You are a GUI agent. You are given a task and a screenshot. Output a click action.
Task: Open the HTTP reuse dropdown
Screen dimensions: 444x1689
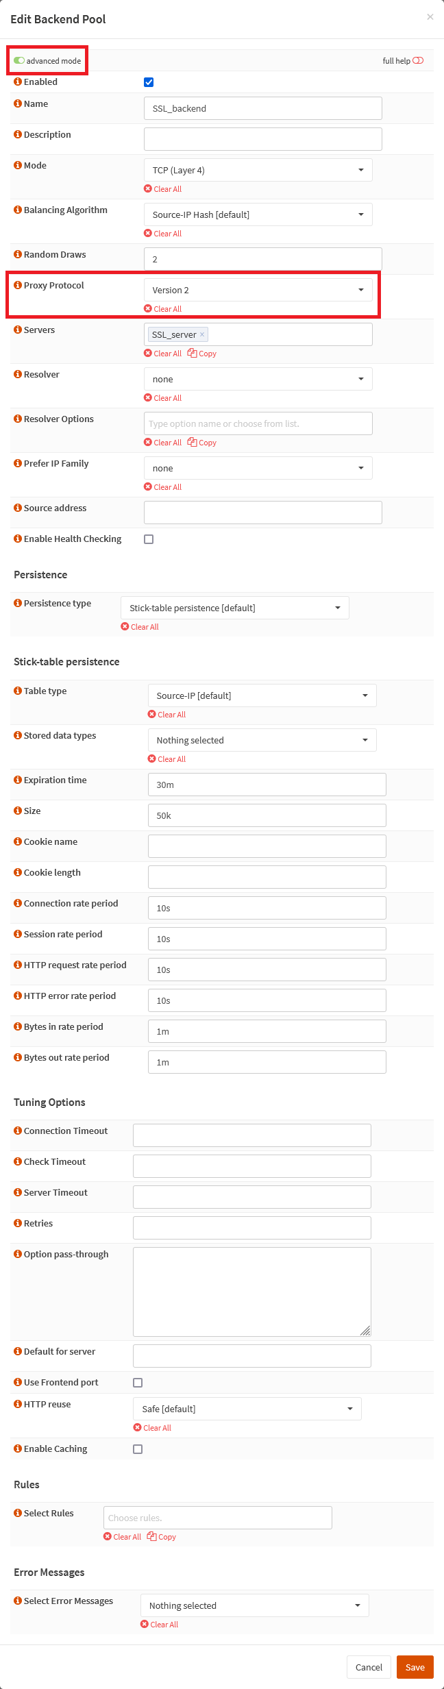click(x=247, y=1409)
